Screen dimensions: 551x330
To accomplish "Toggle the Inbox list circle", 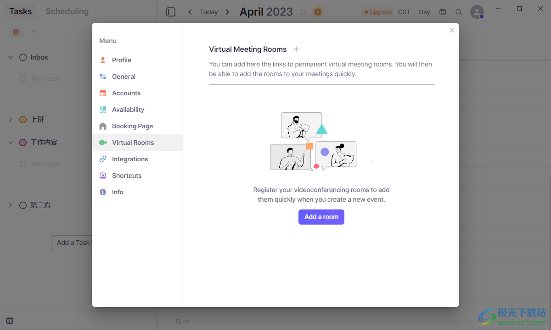I will (23, 57).
